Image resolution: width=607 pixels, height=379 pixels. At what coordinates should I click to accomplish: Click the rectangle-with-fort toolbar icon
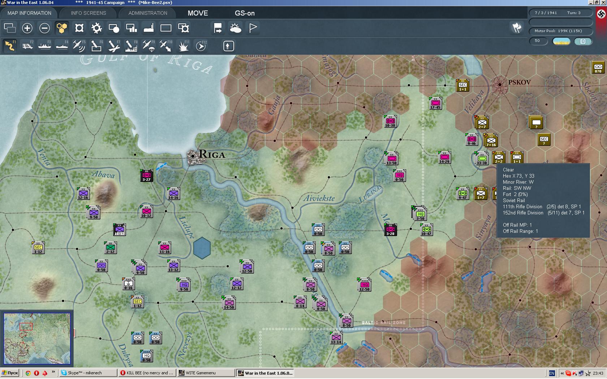pyautogui.click(x=183, y=28)
